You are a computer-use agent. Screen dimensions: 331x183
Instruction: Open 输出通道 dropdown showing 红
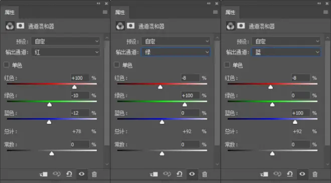click(x=65, y=52)
